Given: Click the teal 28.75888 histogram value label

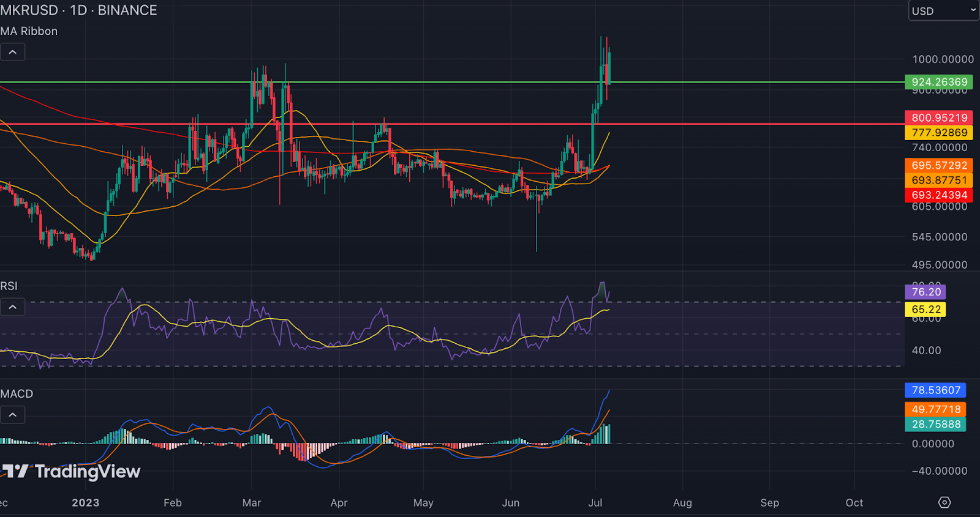Looking at the screenshot, I should coord(935,424).
